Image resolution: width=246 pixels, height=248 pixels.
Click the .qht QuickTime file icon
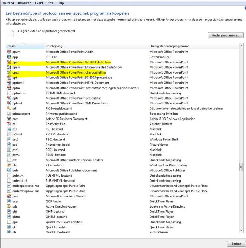pyautogui.click(x=9, y=211)
